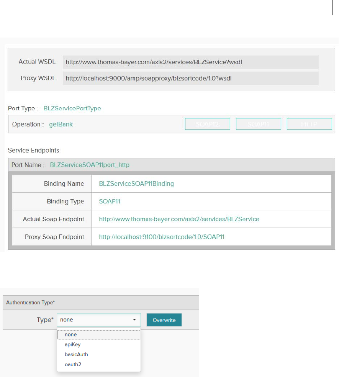The width and height of the screenshot is (339, 377).
Task: Click the BLZServiceSOAP11port_http port name
Action: coord(90,165)
